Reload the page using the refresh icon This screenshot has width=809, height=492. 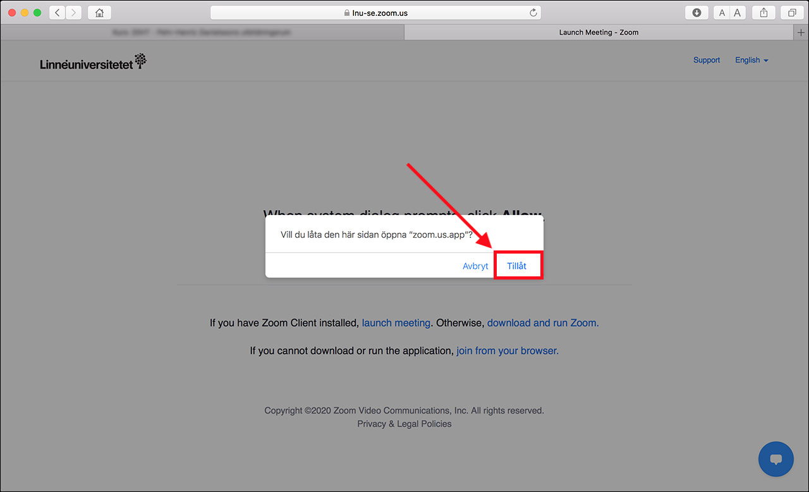click(x=533, y=13)
